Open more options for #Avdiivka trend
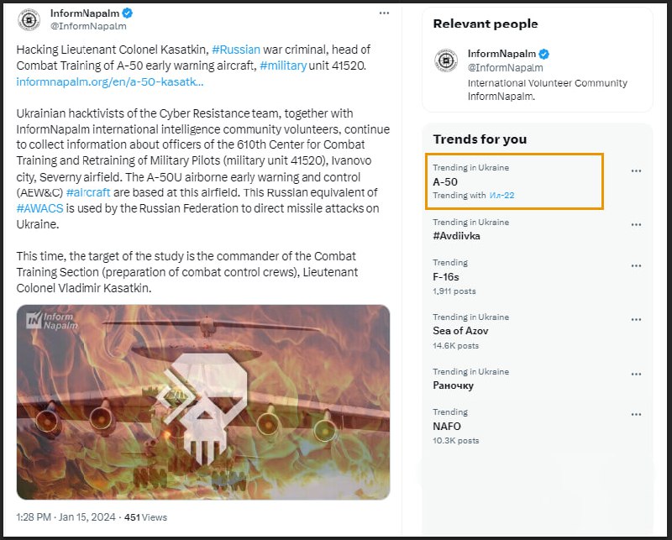This screenshot has width=672, height=540. pos(636,225)
